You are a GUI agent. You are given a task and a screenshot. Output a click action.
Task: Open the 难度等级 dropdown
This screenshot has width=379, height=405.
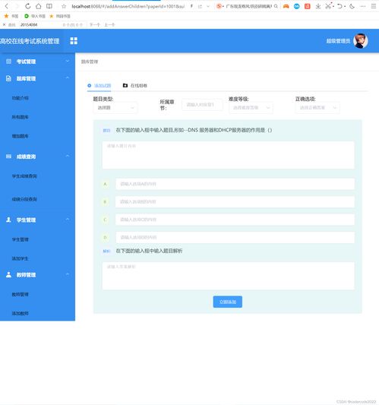click(251, 108)
